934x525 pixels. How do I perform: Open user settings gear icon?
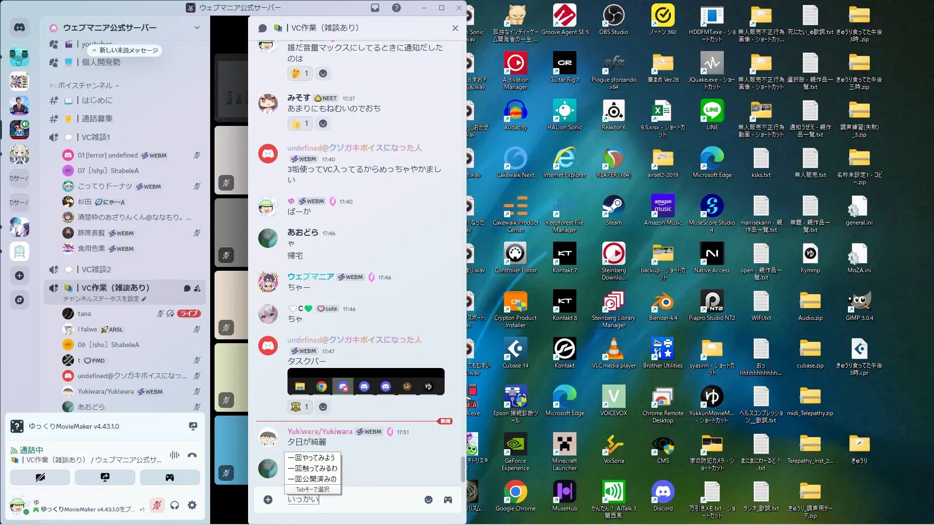(192, 505)
